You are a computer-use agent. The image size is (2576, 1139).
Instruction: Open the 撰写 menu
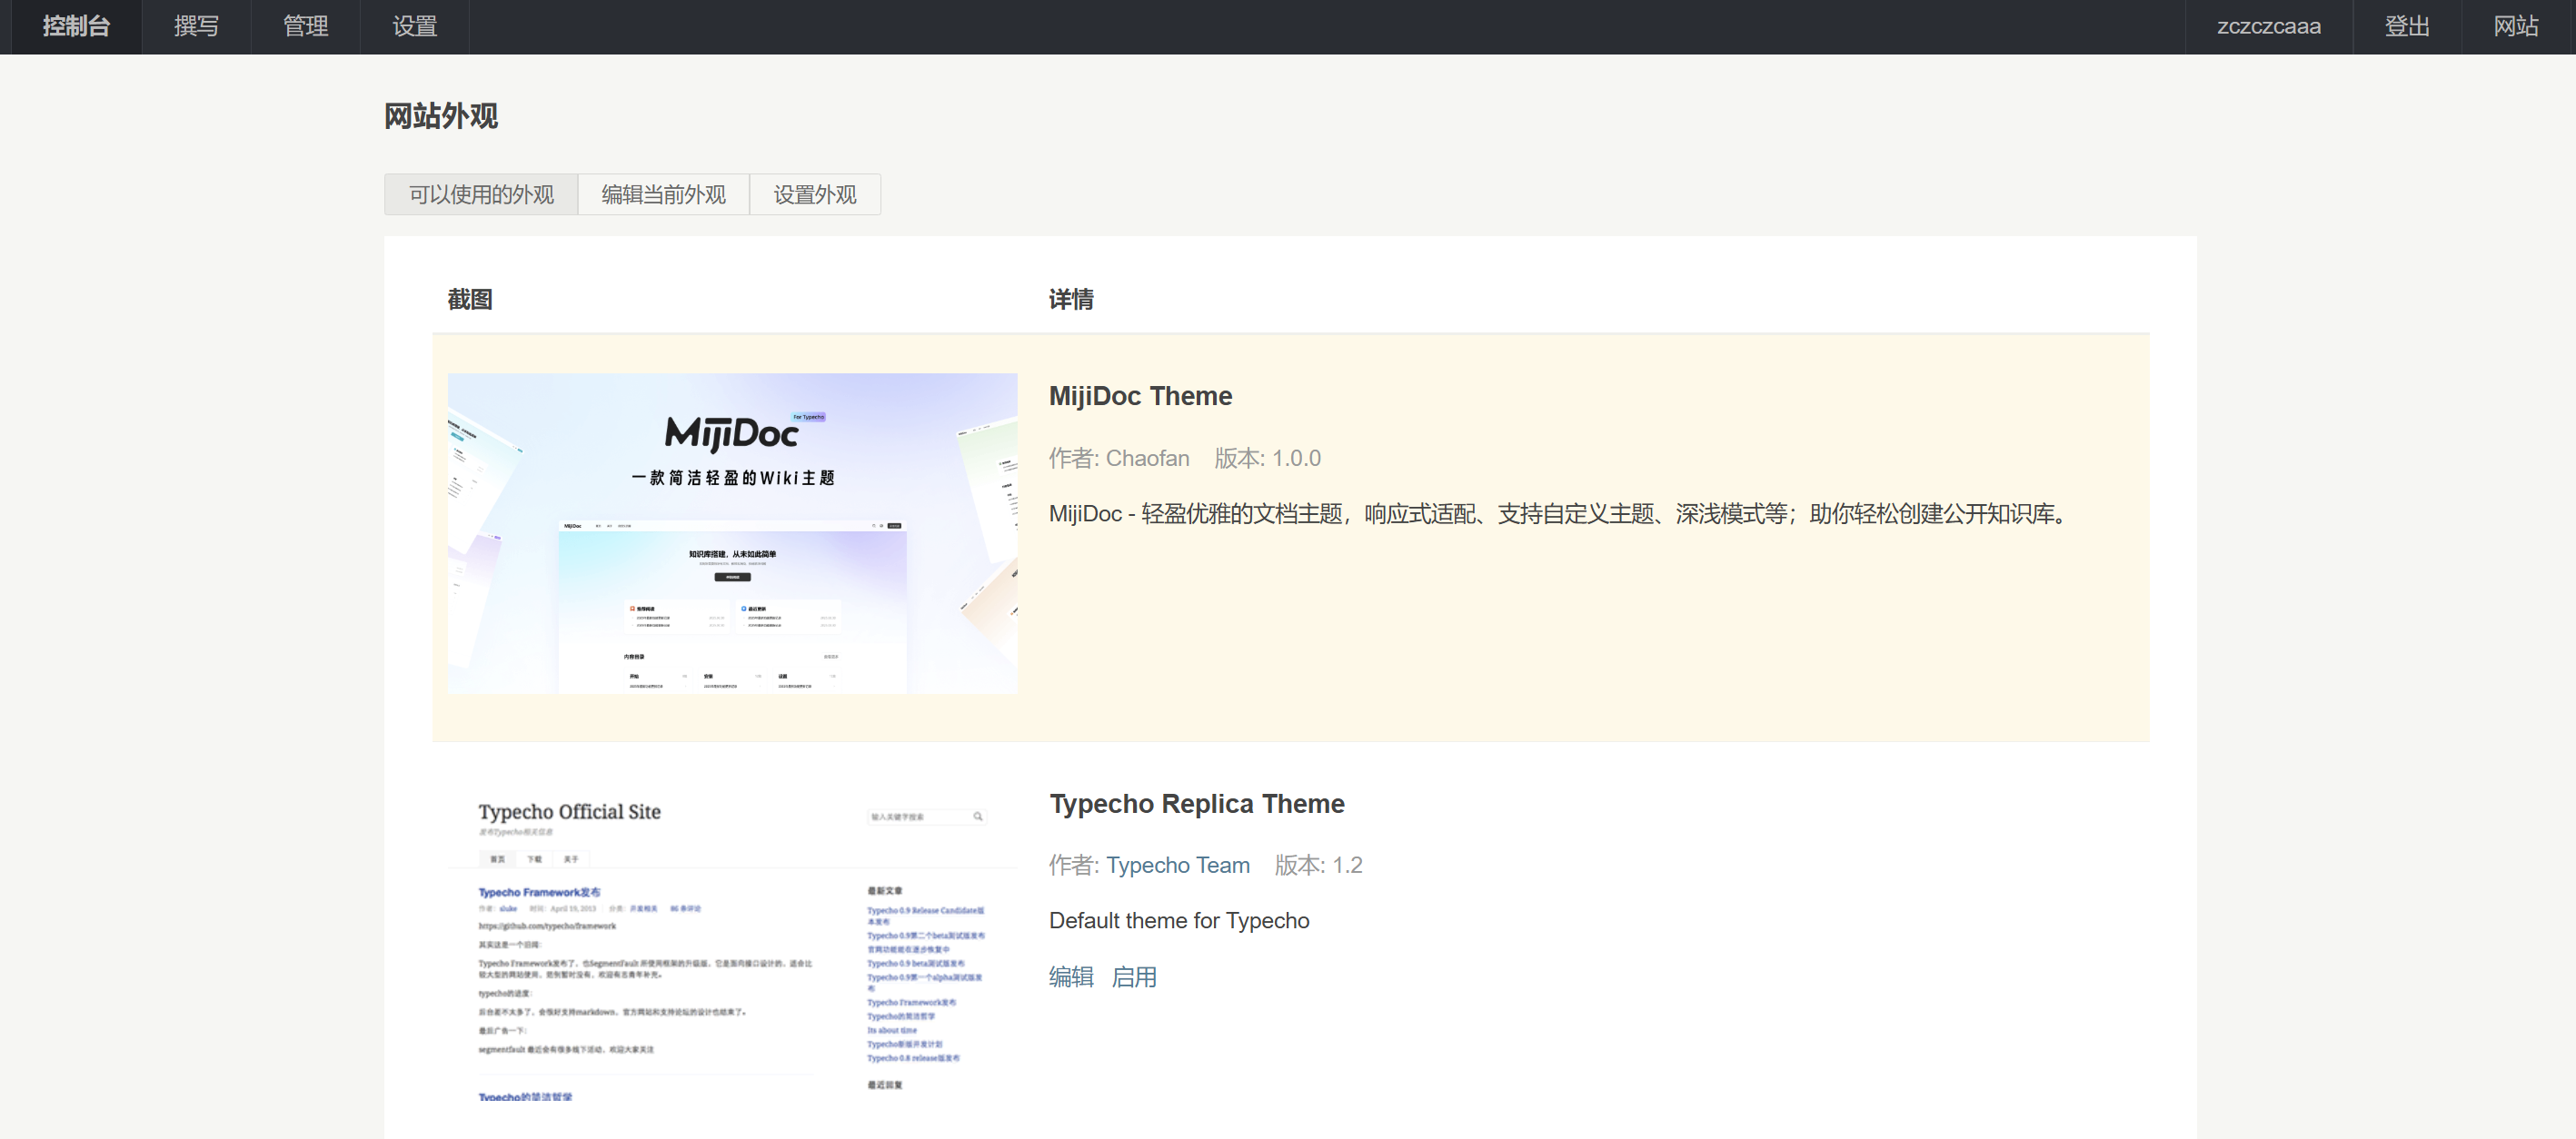(196, 27)
